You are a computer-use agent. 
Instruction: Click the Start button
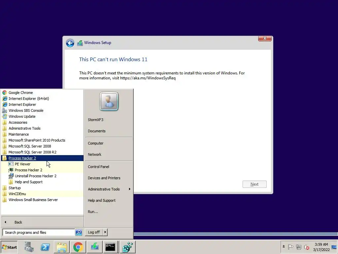tap(9, 247)
